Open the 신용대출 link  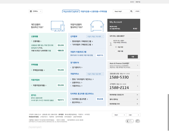click(37, 41)
